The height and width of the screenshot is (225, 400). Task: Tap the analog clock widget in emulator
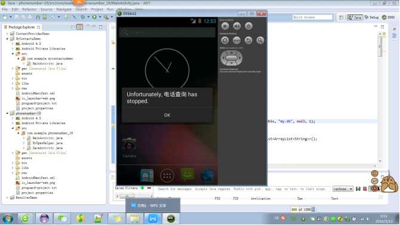point(167,69)
